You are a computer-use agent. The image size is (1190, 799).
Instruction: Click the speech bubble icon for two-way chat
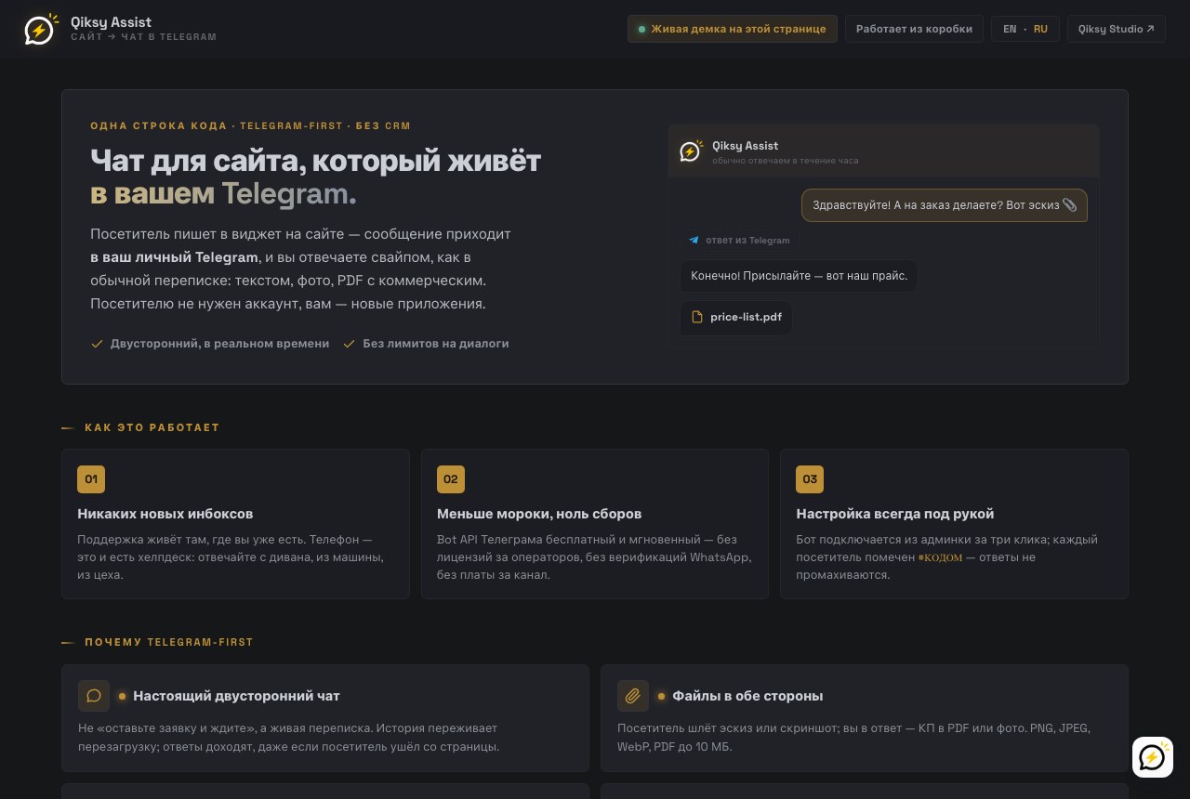94,696
